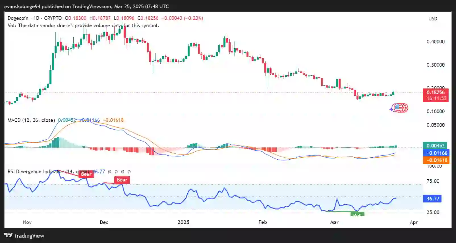Click the Apr label on time axis
The height and width of the screenshot is (243, 456).
click(x=414, y=222)
